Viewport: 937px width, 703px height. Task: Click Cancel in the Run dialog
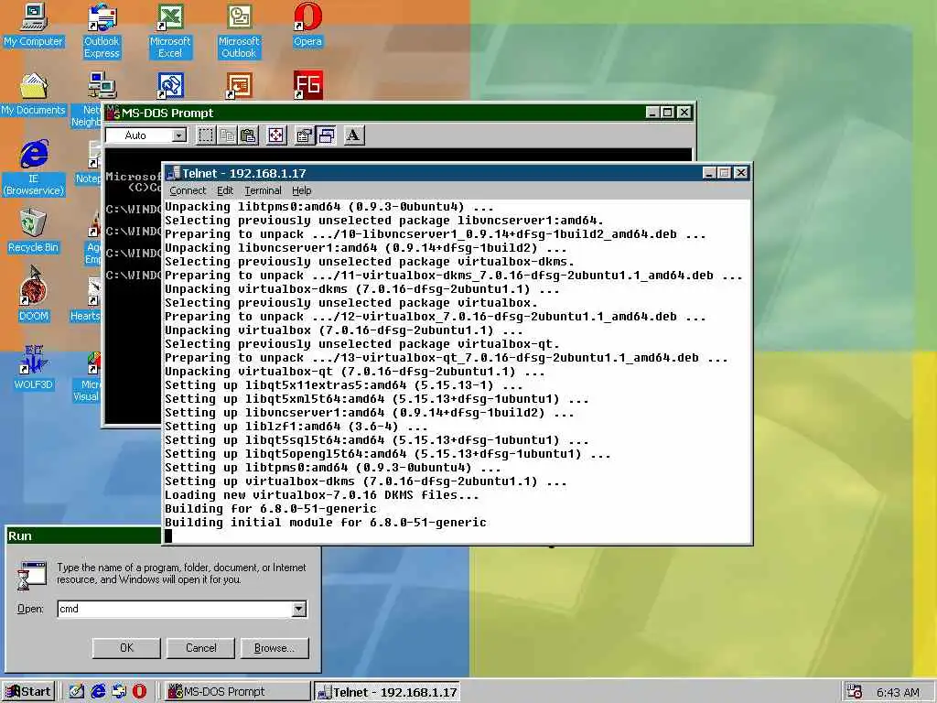point(200,648)
